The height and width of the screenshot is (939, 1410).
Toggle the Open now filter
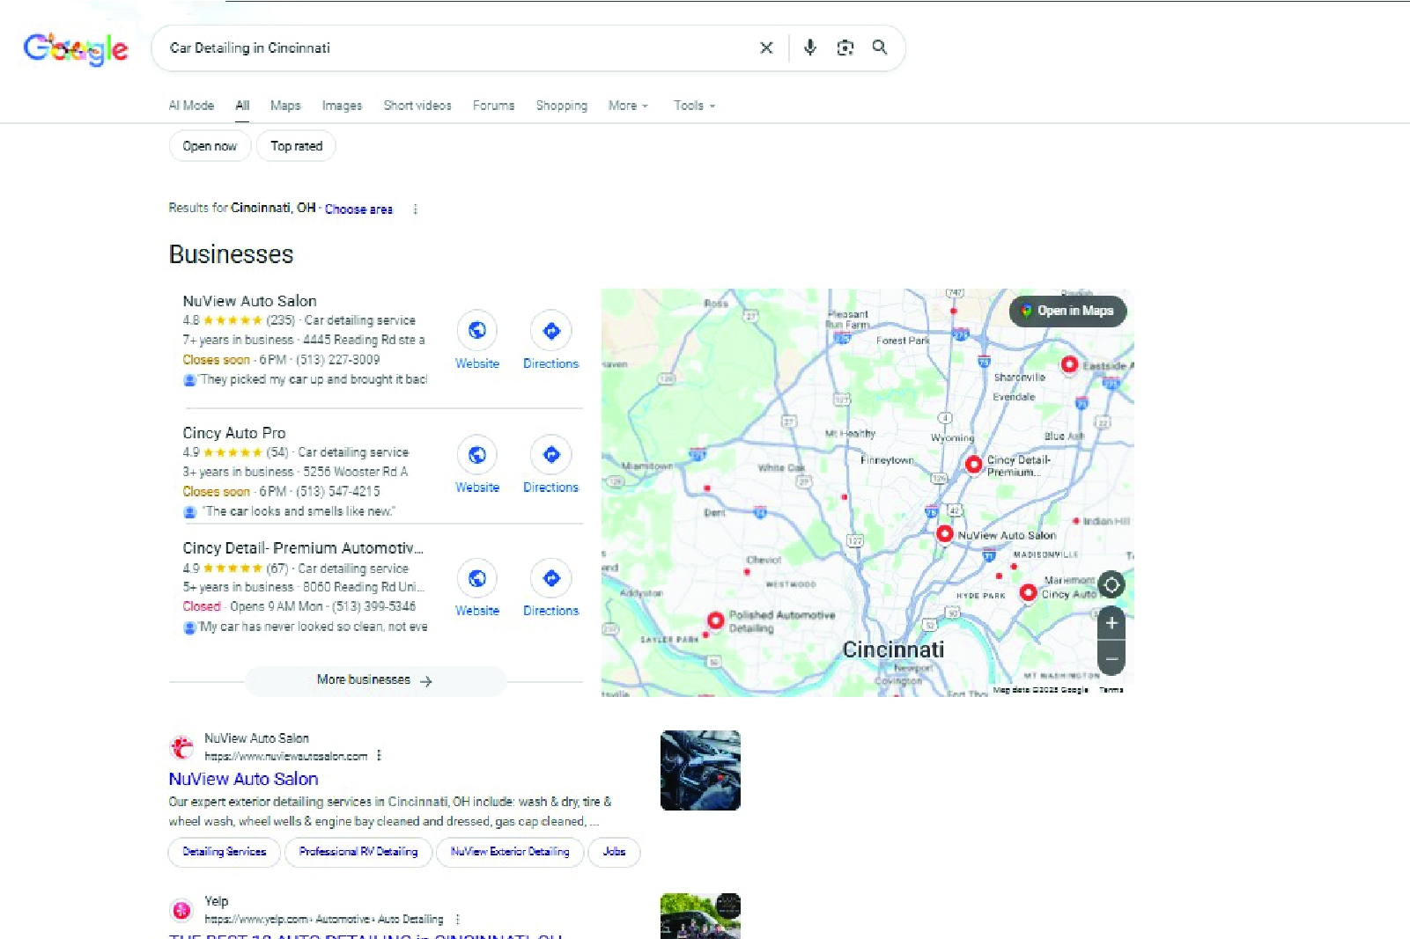pos(210,146)
